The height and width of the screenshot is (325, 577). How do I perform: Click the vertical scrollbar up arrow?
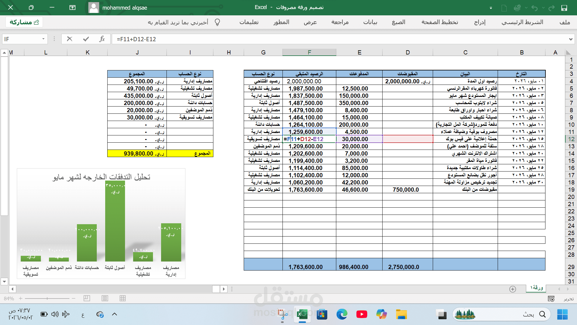(4, 53)
